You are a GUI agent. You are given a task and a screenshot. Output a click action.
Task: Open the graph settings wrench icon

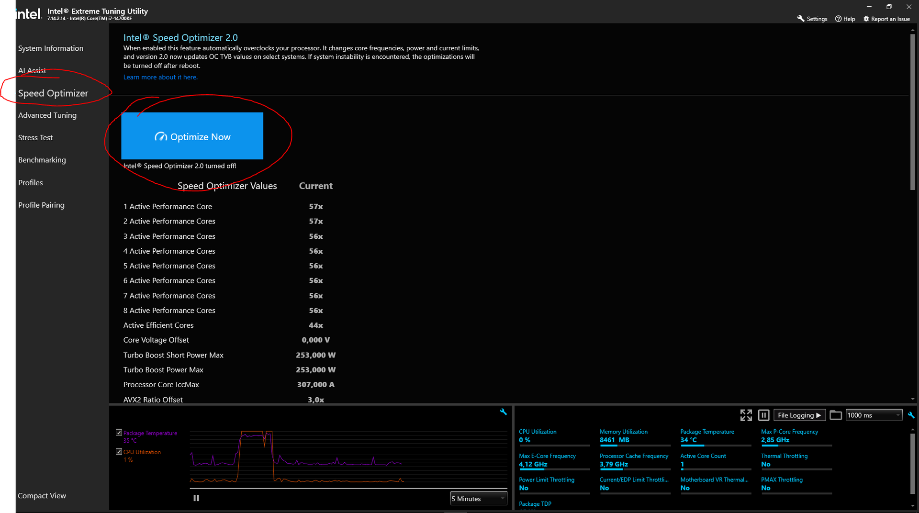[x=503, y=412]
